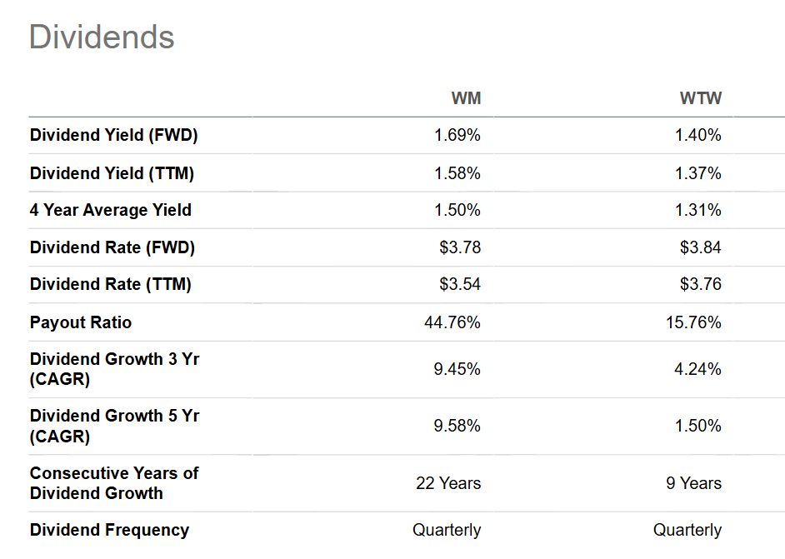Select WTW's 9 Years value
The image size is (785, 559).
pos(694,483)
